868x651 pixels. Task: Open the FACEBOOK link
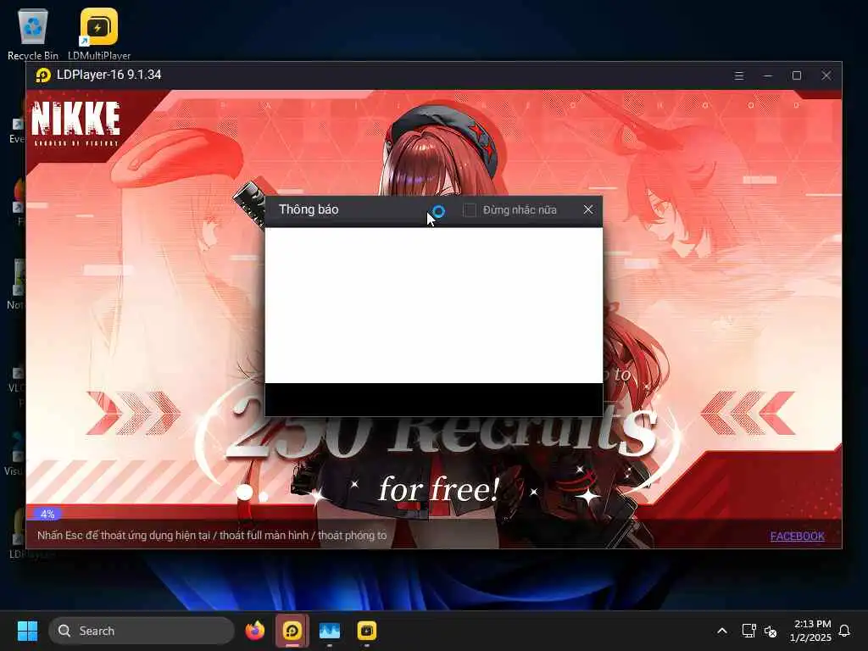pyautogui.click(x=797, y=536)
